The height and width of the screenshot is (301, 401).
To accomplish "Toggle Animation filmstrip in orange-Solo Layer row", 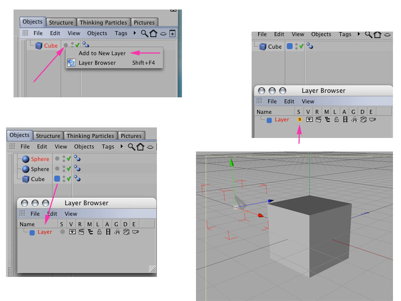I will coord(345,119).
